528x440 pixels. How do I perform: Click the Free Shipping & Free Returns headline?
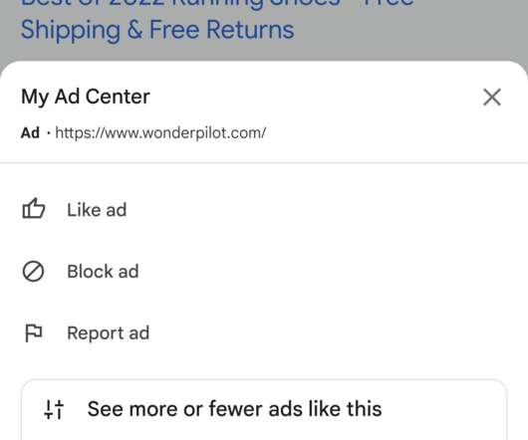157,29
